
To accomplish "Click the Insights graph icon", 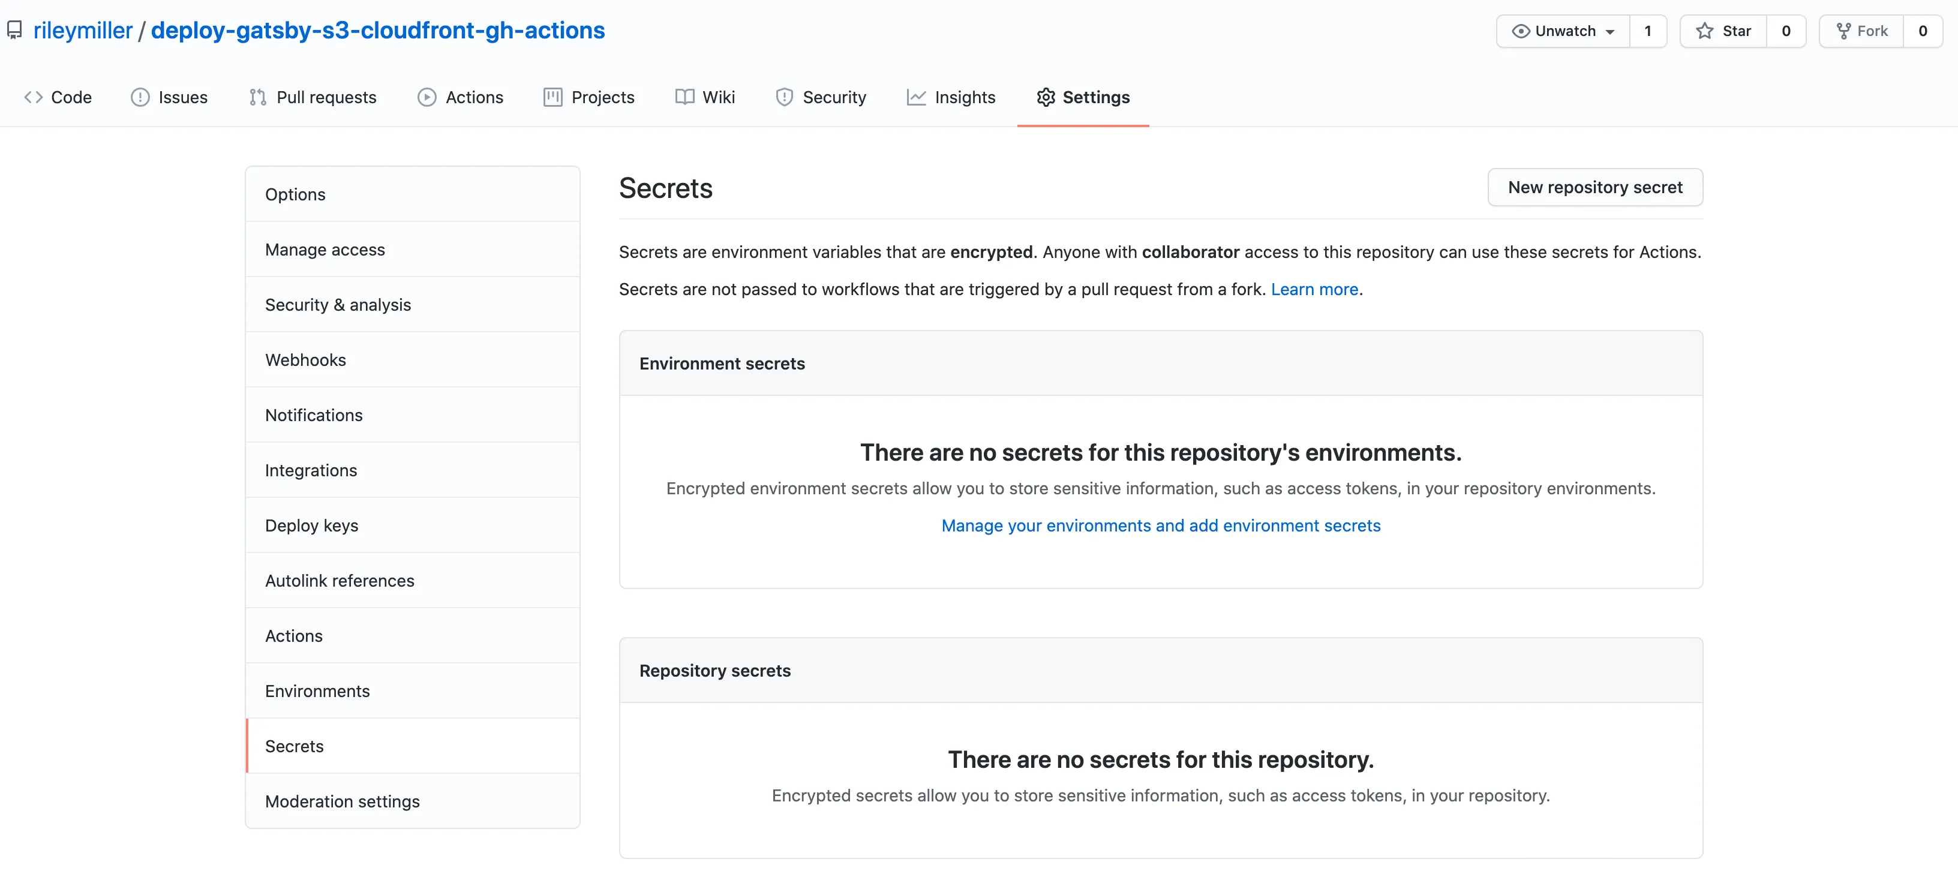I will pos(916,97).
